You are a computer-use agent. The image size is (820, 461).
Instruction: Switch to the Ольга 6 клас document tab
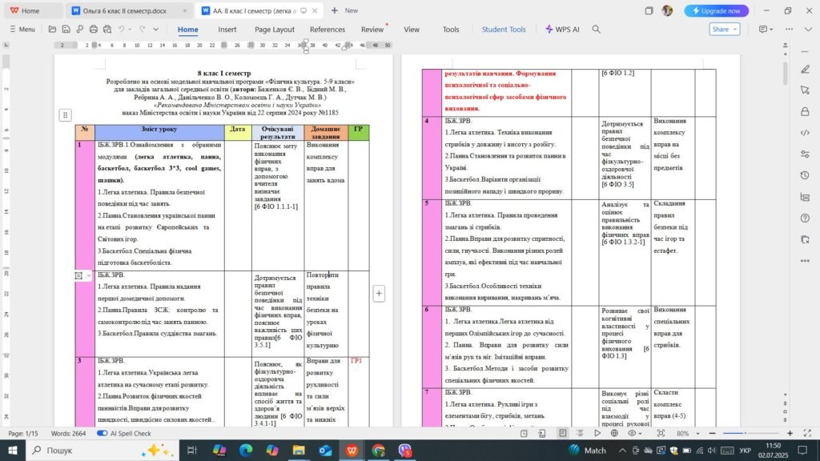point(128,10)
